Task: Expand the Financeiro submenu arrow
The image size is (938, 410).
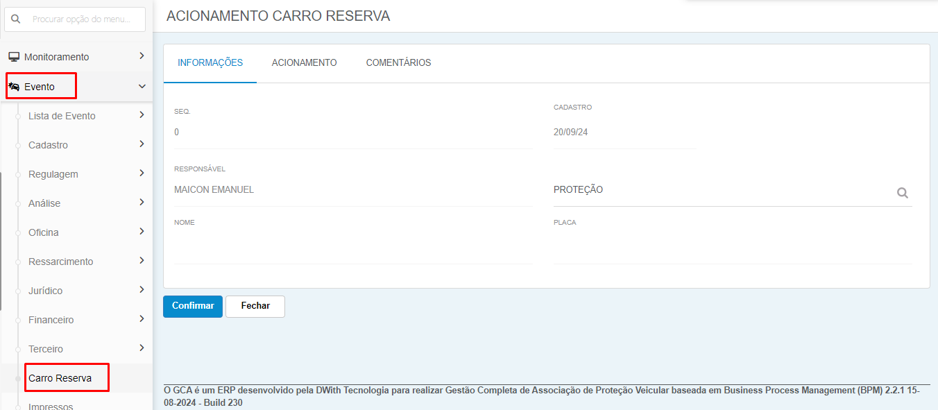Action: [x=142, y=319]
